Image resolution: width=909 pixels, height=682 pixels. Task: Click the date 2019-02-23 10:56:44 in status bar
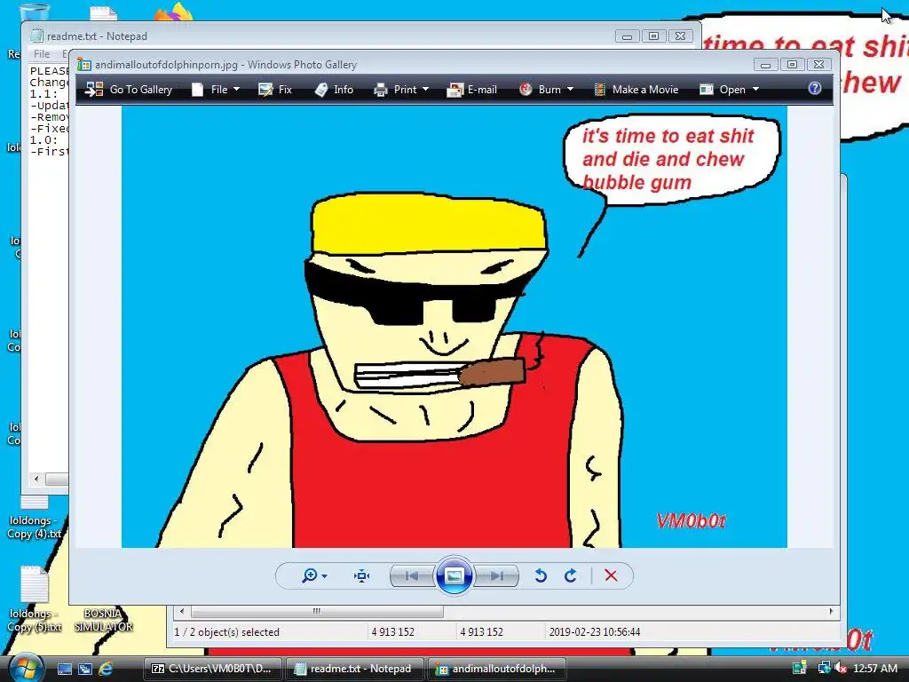coord(594,632)
